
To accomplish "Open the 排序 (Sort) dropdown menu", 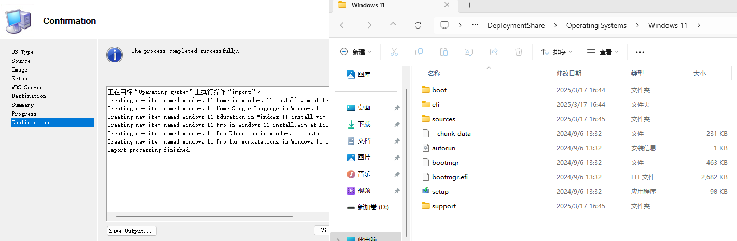I will [x=557, y=52].
